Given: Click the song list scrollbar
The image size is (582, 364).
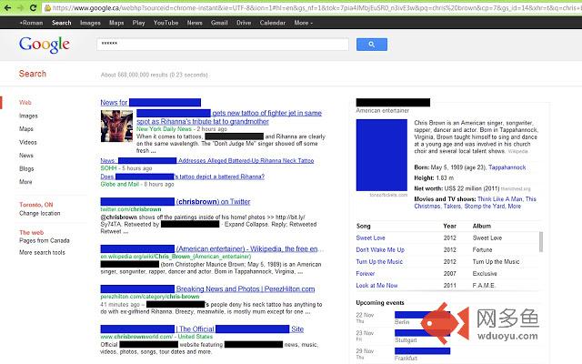Looking at the screenshot, I should pyautogui.click(x=541, y=242).
